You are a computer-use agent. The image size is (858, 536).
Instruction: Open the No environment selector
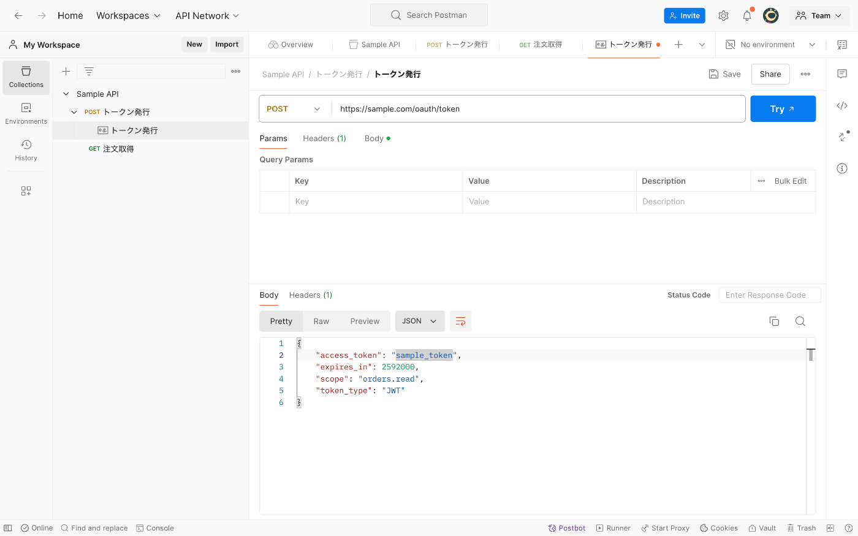pyautogui.click(x=771, y=45)
